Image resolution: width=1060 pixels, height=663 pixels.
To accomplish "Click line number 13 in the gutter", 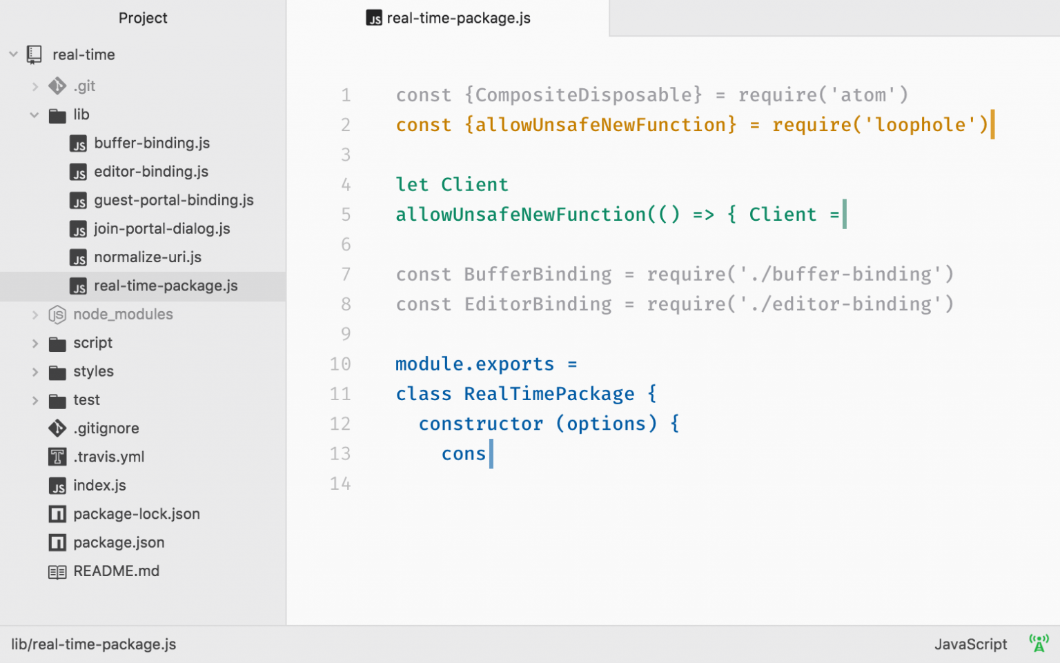I will 340,453.
